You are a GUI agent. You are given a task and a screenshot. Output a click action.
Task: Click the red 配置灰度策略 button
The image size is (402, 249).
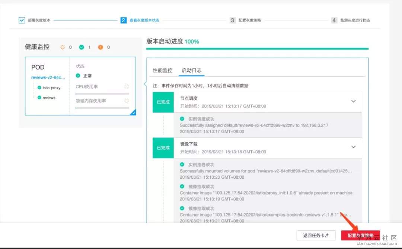click(360, 235)
